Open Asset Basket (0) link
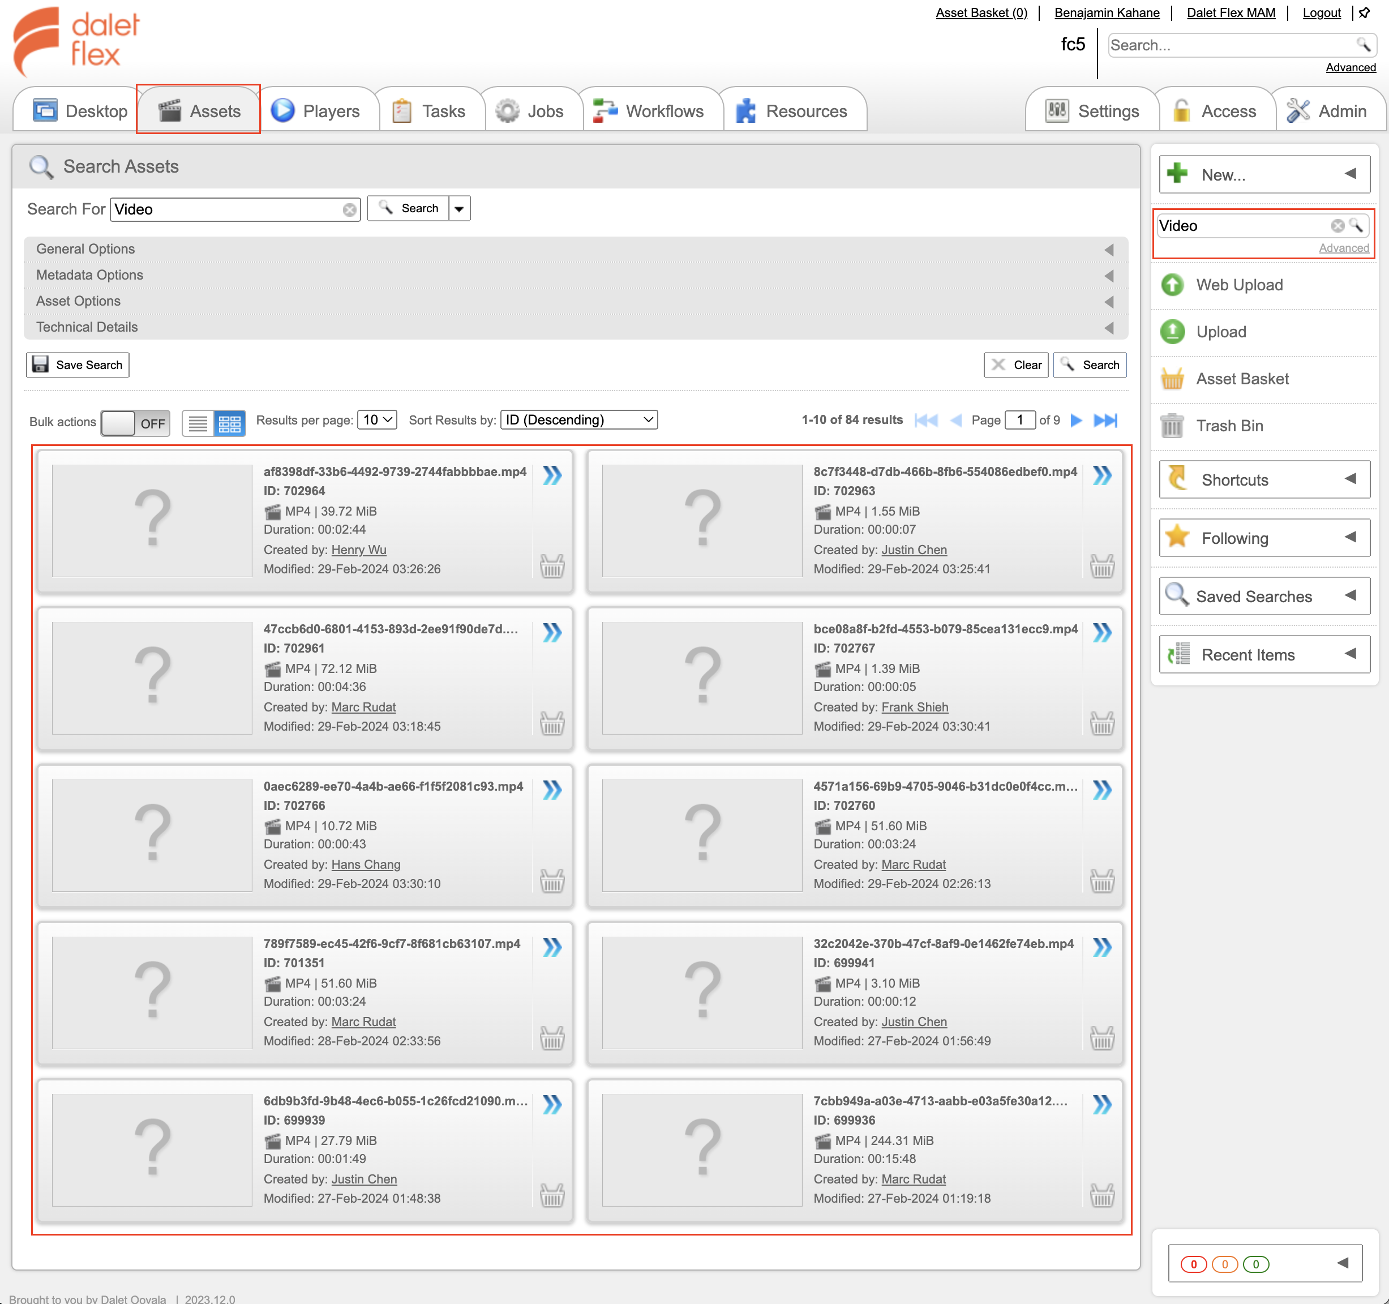Image resolution: width=1389 pixels, height=1304 pixels. (981, 12)
